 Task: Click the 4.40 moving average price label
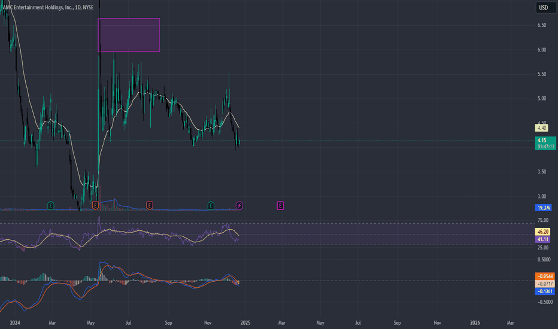click(x=542, y=128)
